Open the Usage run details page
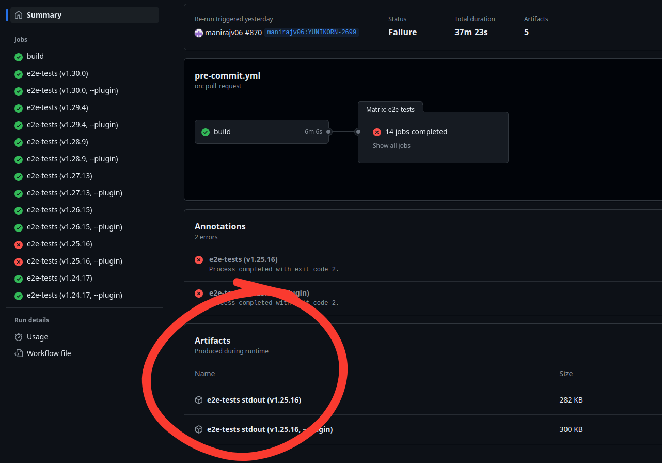662x463 pixels. (x=37, y=337)
